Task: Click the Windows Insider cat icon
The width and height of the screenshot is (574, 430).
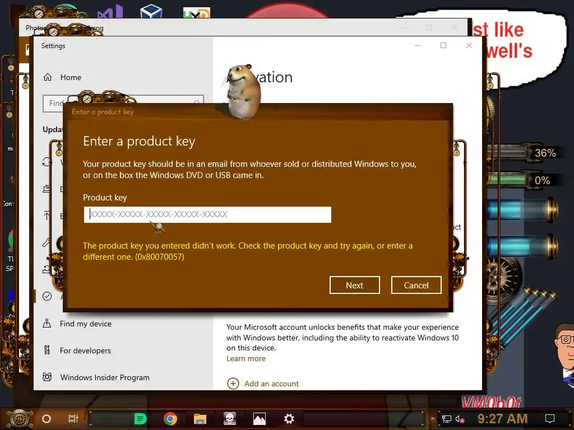Action: (47, 377)
